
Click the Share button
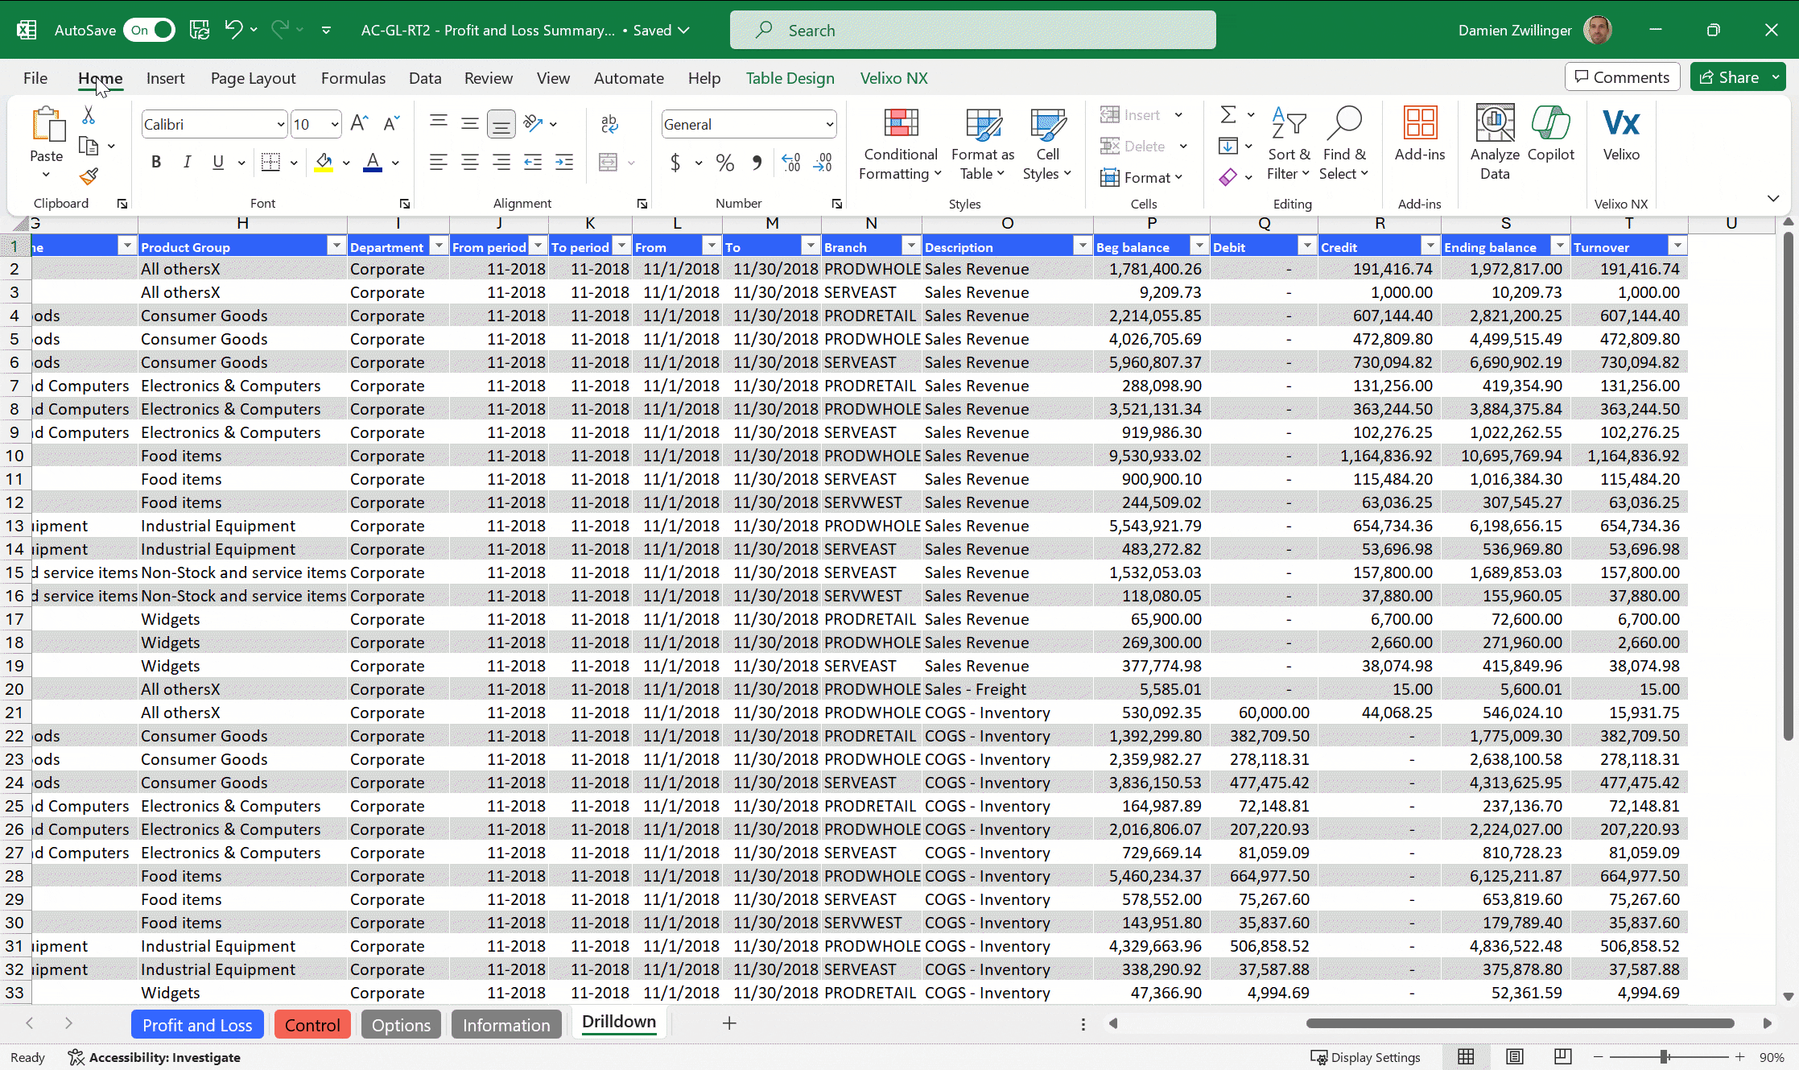click(x=1729, y=77)
